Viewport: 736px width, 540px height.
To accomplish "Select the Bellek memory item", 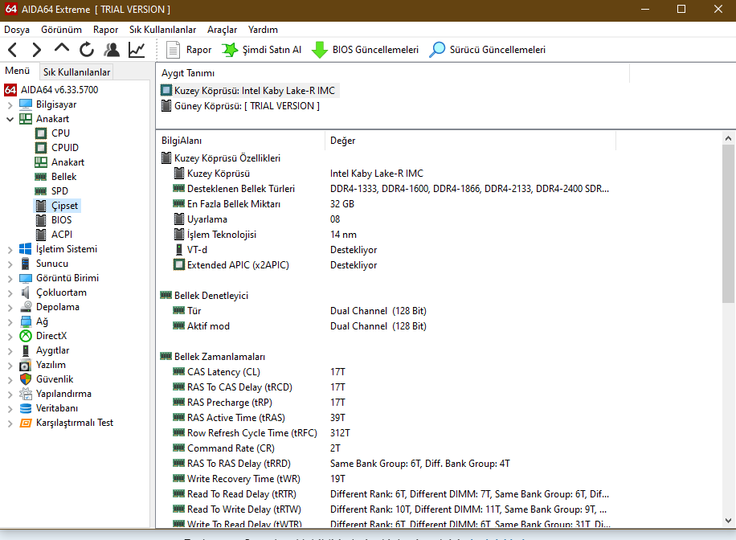I will pos(63,177).
